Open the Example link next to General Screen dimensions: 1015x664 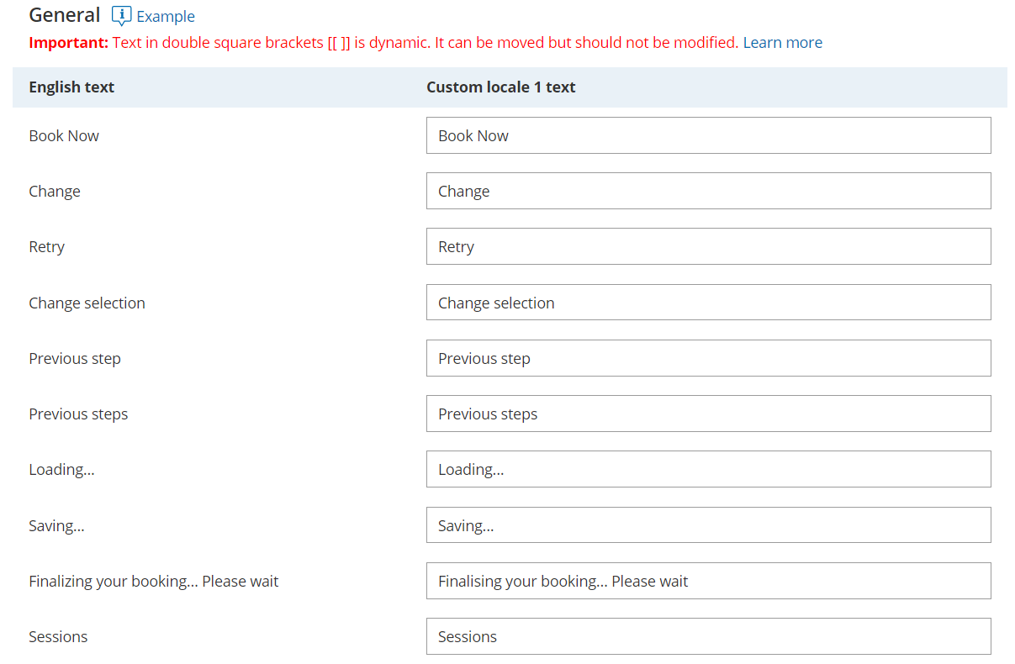point(166,17)
